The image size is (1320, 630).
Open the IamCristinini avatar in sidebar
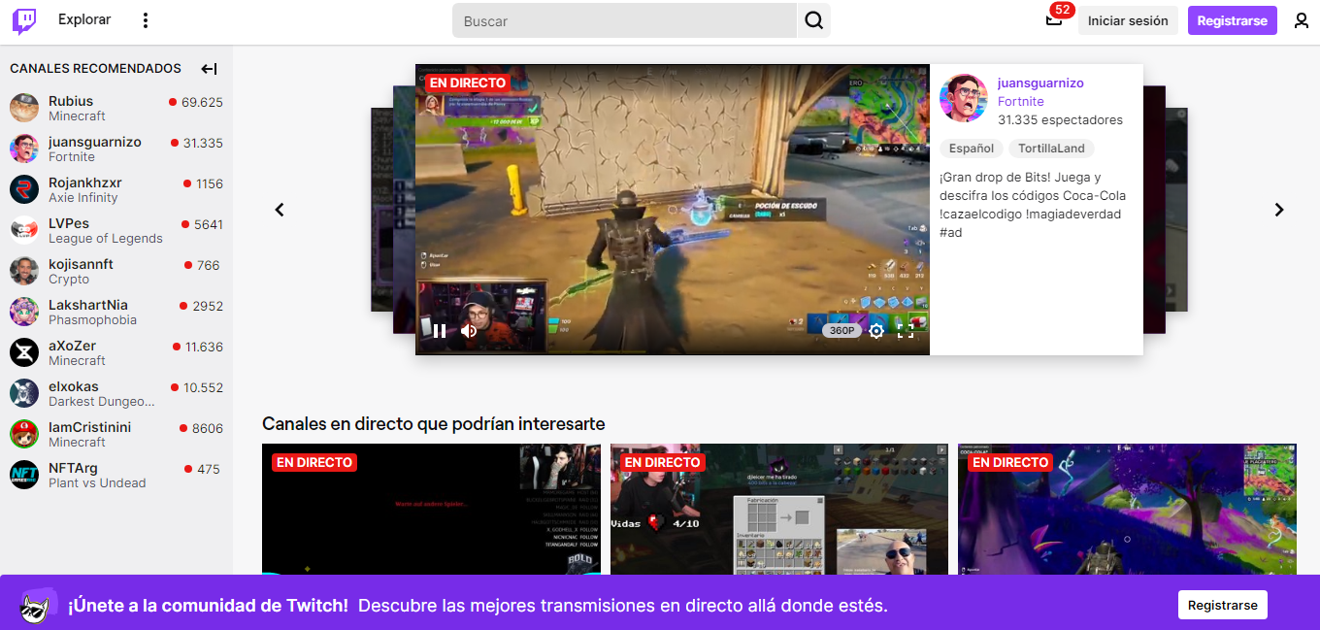click(x=24, y=434)
